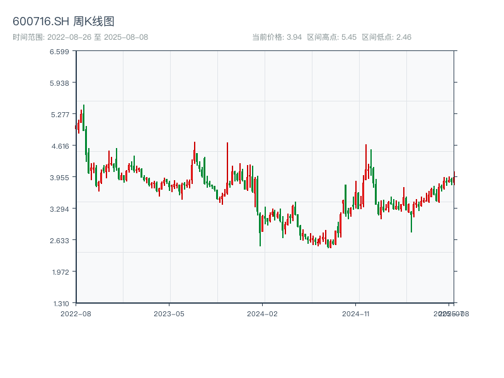The image size is (504, 378).
Task: Click the current price 3.94 label
Action: coord(277,37)
